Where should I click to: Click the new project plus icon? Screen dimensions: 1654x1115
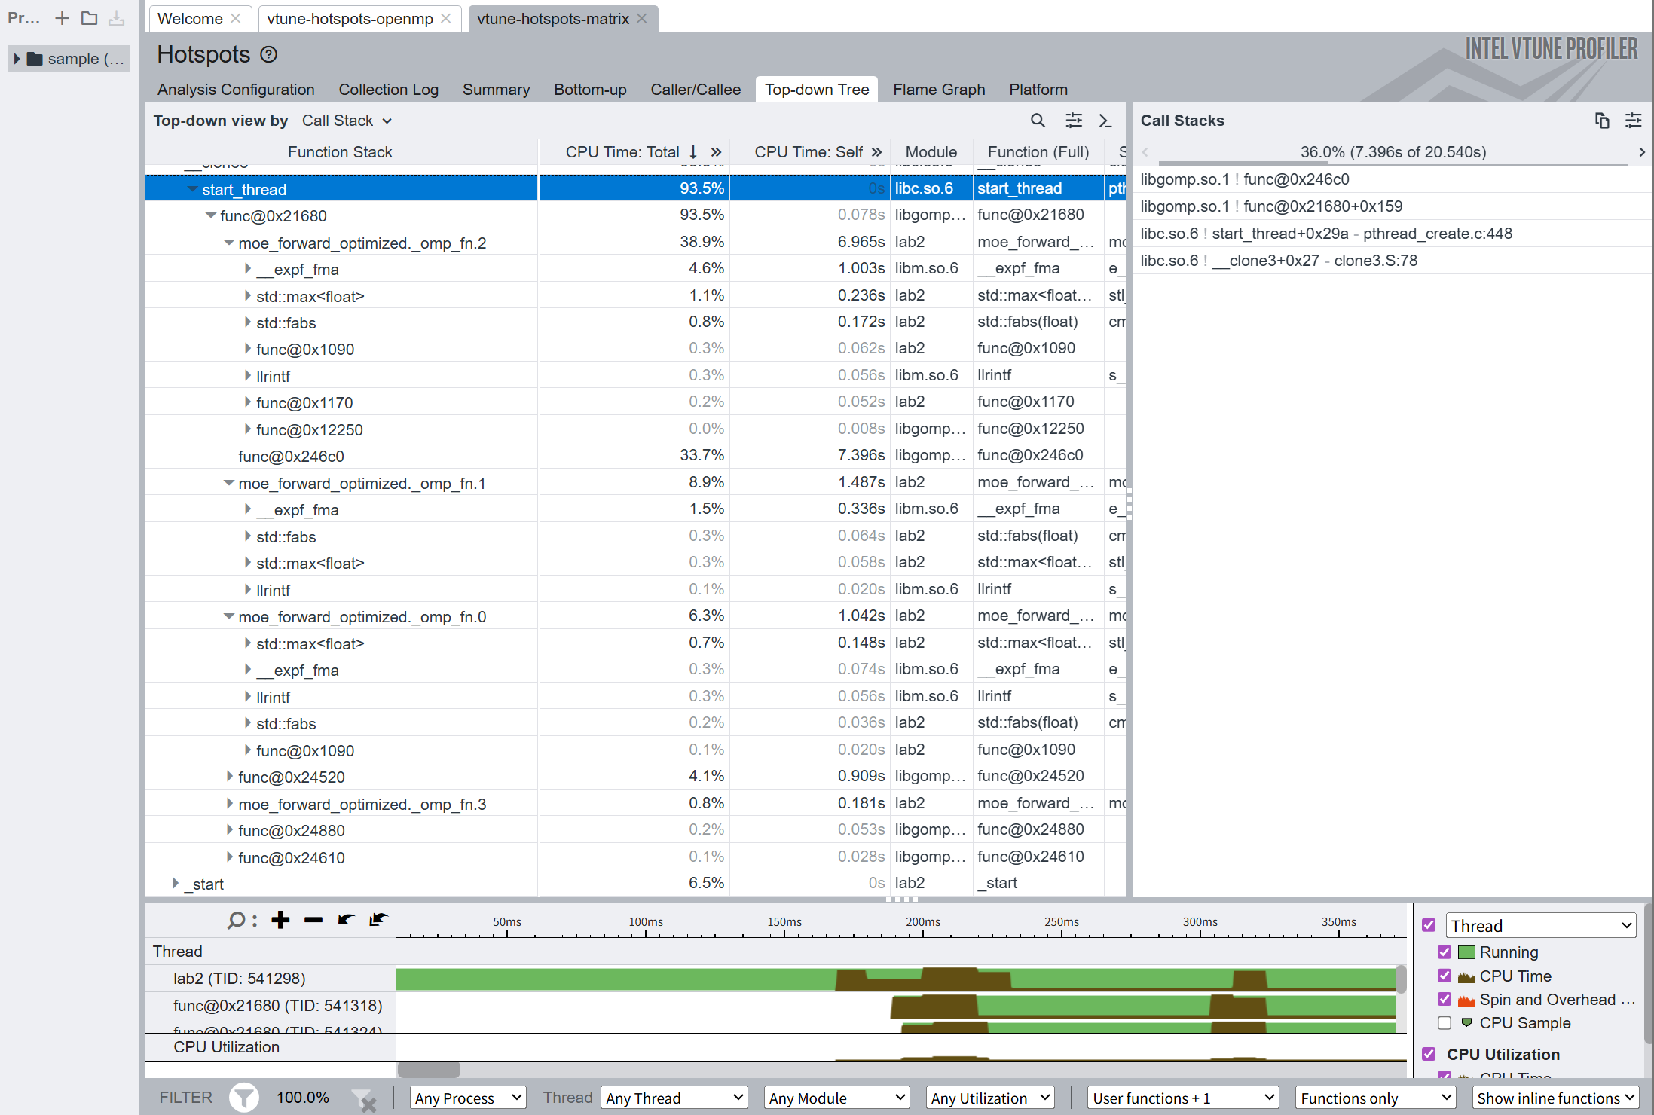click(62, 18)
